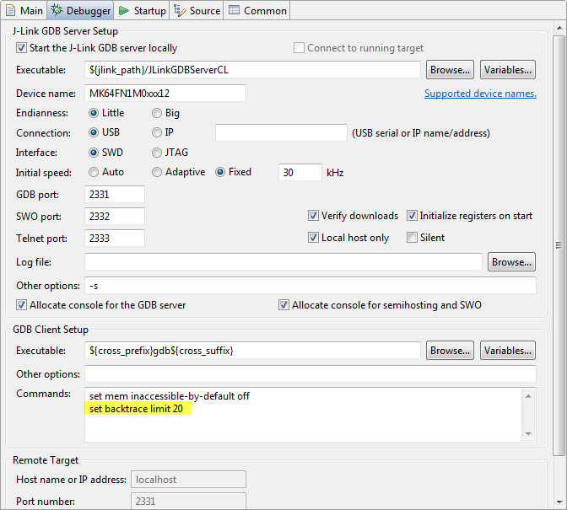Select the Debugger tab
This screenshot has height=510, width=567.
coord(80,10)
